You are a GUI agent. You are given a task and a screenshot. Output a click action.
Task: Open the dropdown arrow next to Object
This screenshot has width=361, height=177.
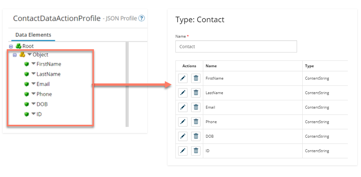click(x=29, y=54)
